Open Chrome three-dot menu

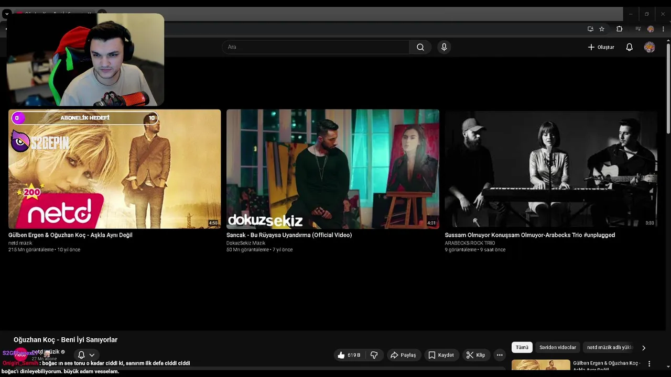pyautogui.click(x=663, y=29)
